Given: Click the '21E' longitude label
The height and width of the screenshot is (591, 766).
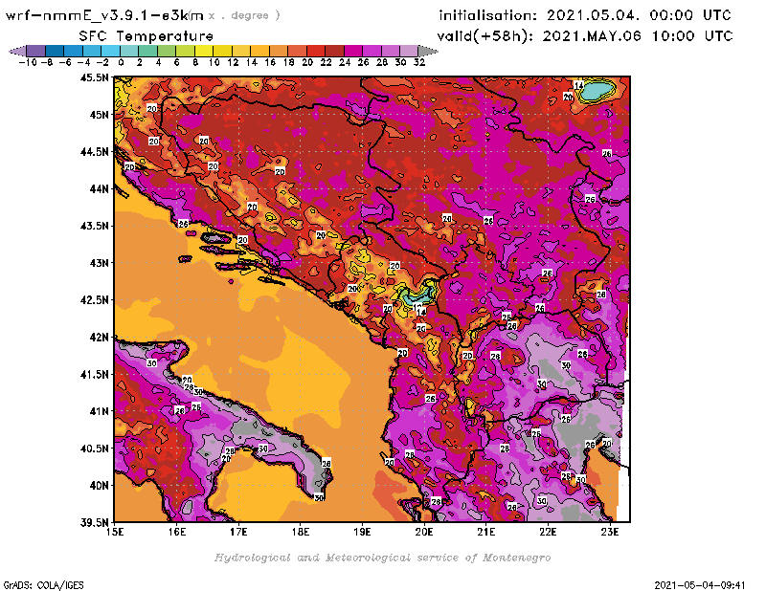Looking at the screenshot, I should [486, 532].
